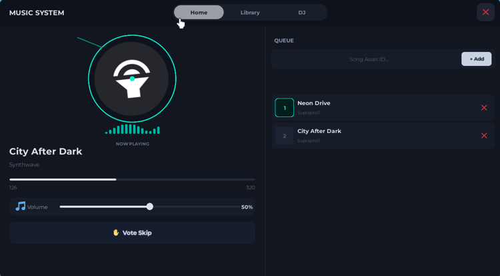Click the spinning album disc artwork
This screenshot has width=500, height=276.
coord(132,78)
